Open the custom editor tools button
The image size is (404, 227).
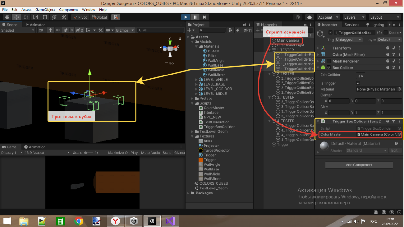click(x=64, y=17)
